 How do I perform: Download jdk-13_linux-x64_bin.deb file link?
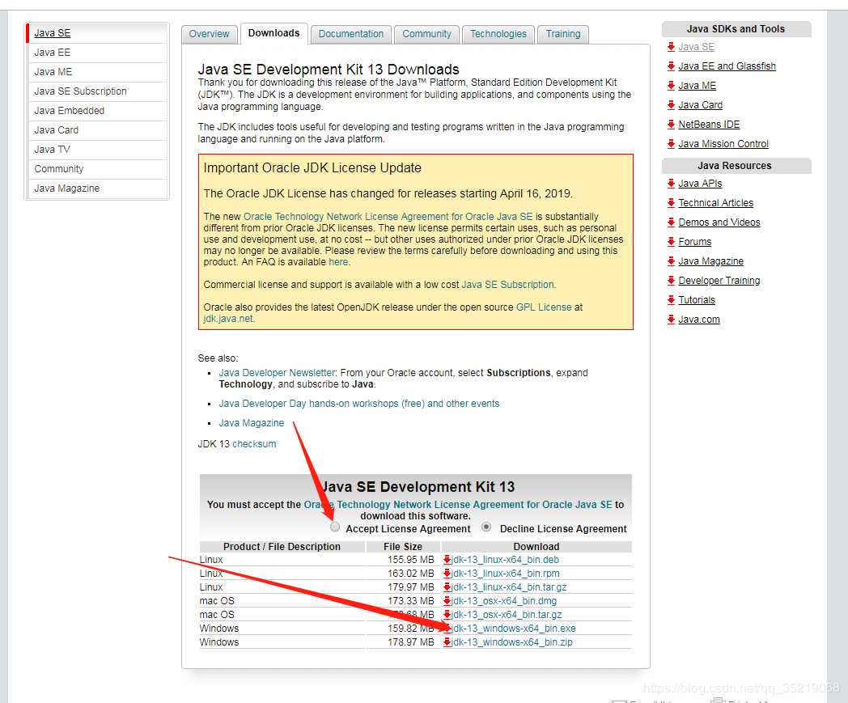pyautogui.click(x=505, y=560)
